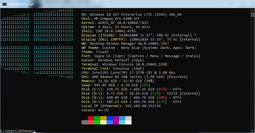Image resolution: width=255 pixels, height=133 pixels.
Task: Click the dark purple color block
Action: pyautogui.click(x=116, y=118)
